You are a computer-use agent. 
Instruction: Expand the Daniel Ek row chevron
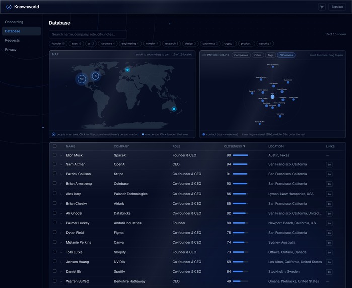click(61, 272)
